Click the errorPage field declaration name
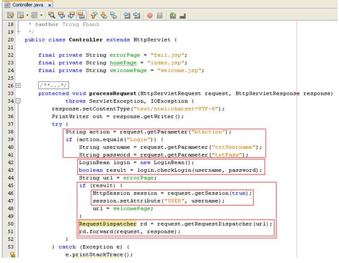 pos(125,55)
